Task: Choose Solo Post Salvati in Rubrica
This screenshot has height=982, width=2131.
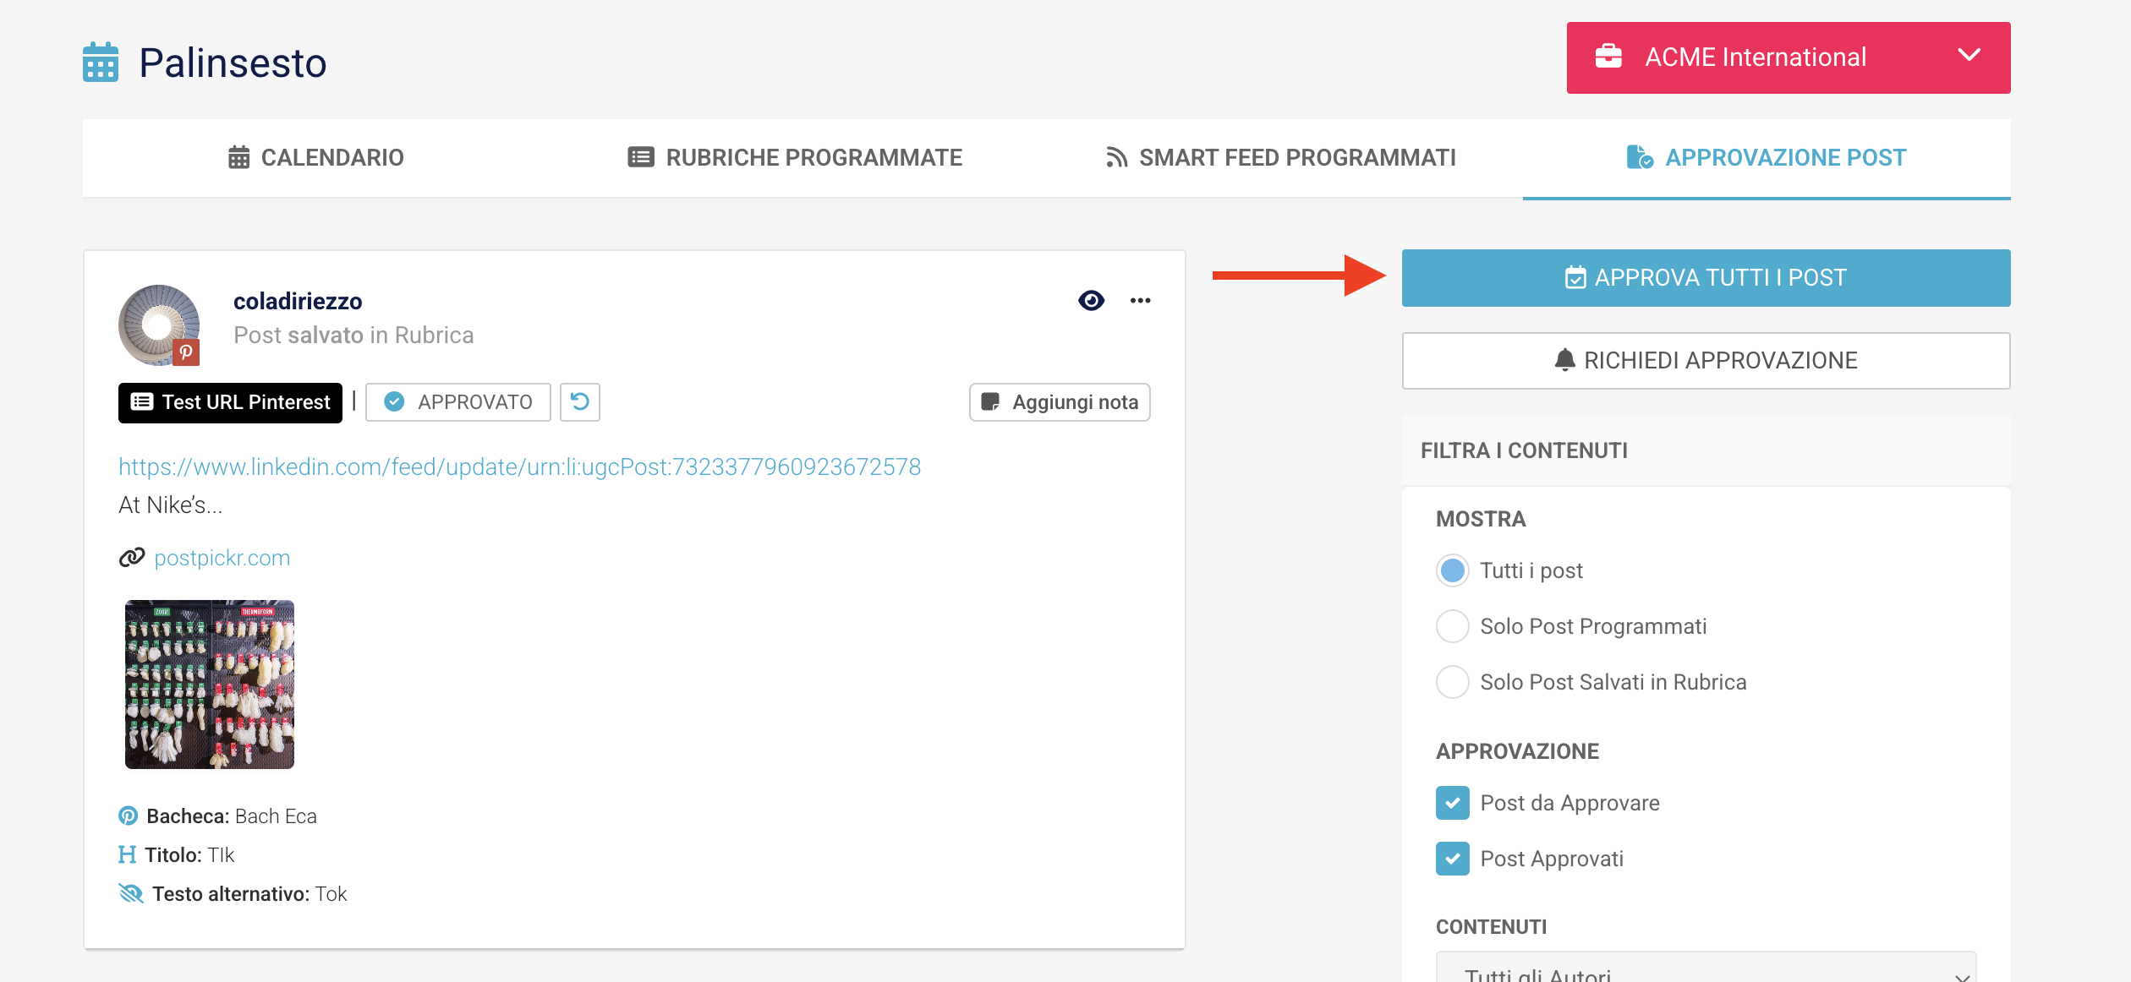Action: pos(1452,682)
